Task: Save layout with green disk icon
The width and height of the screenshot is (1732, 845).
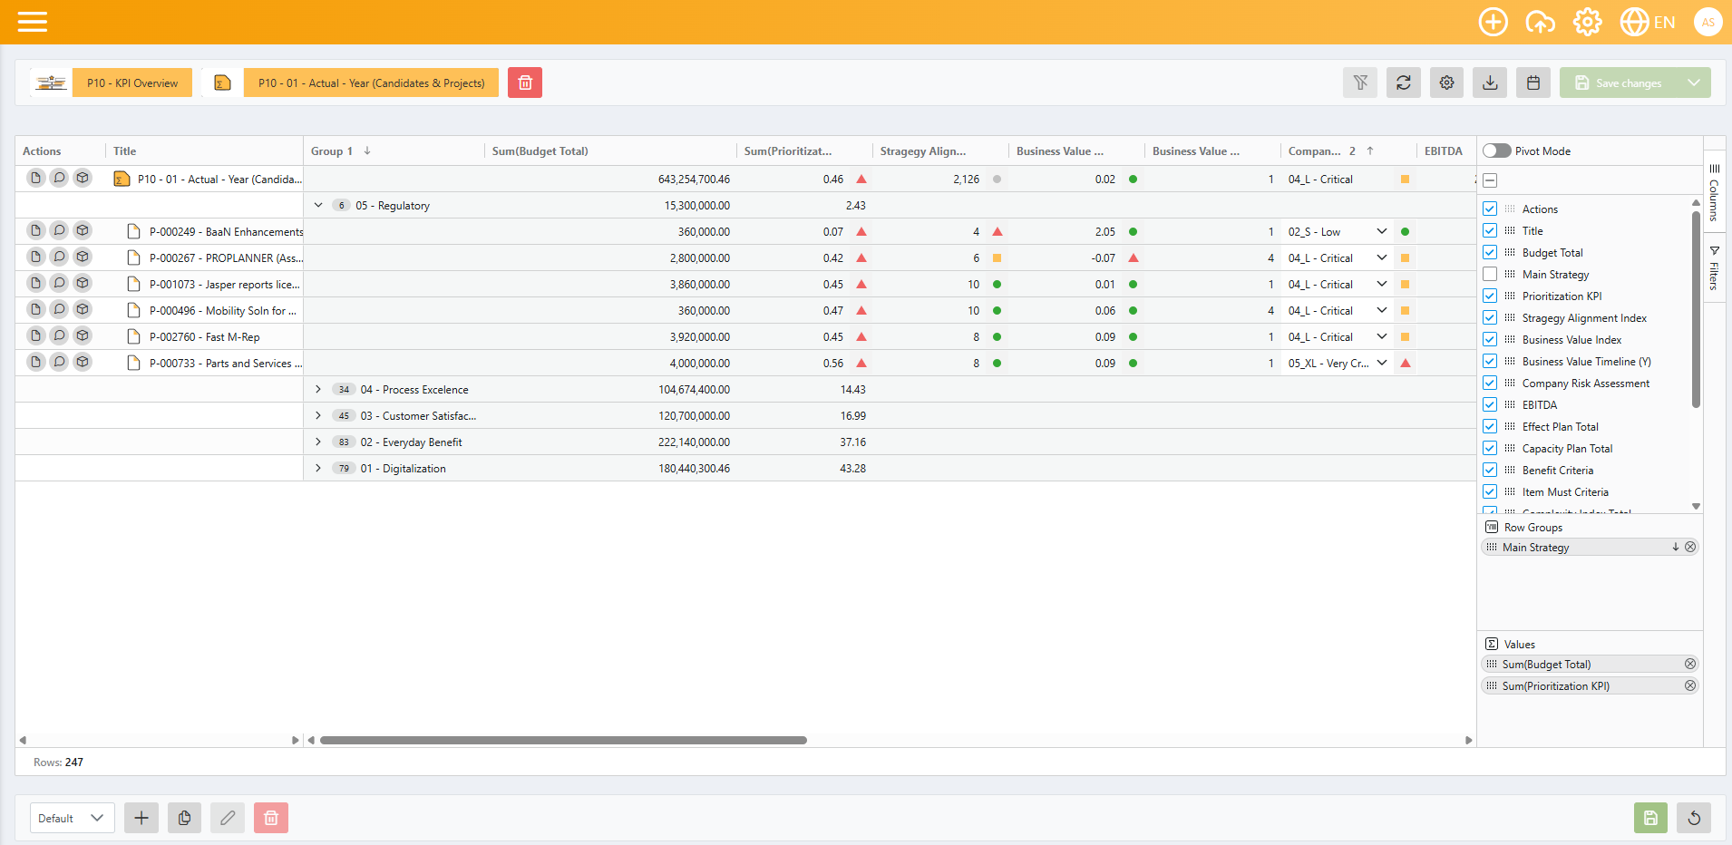Action: coord(1650,818)
